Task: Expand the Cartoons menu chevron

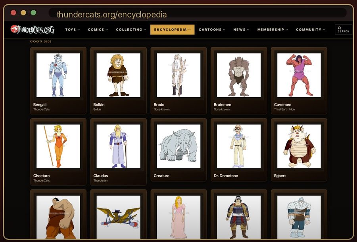Action: tap(224, 30)
